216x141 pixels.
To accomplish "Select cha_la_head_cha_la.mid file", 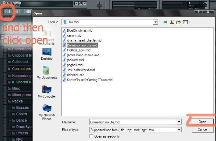I will point(82,40).
